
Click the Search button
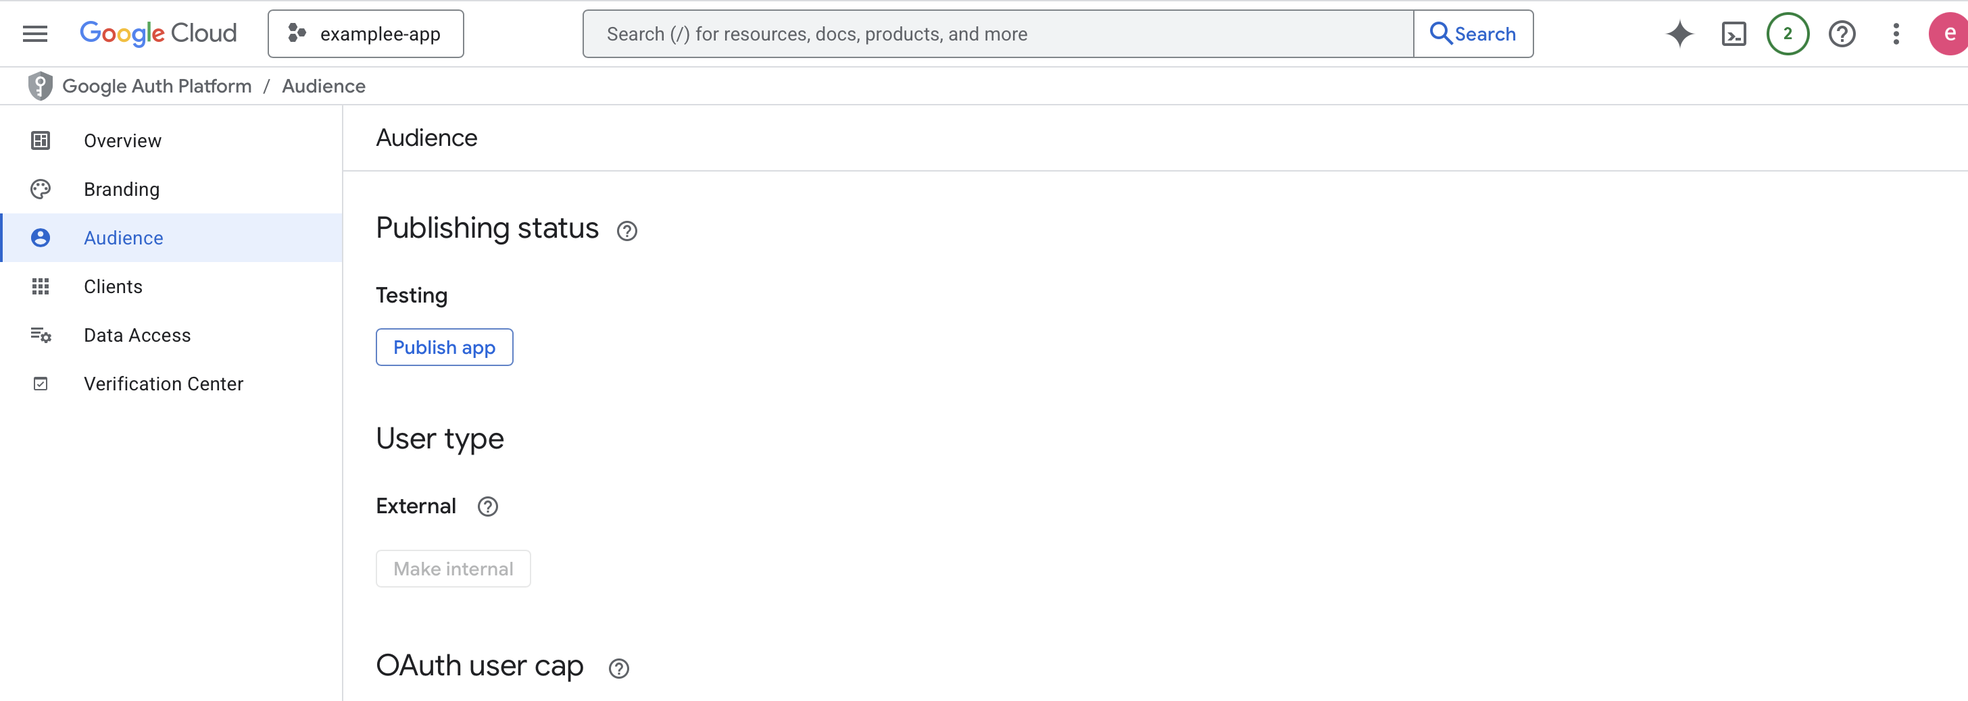tap(1473, 34)
